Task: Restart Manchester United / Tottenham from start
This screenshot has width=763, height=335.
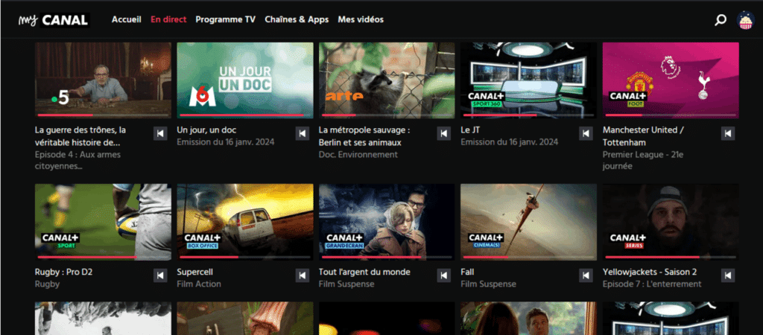Action: coord(728,133)
